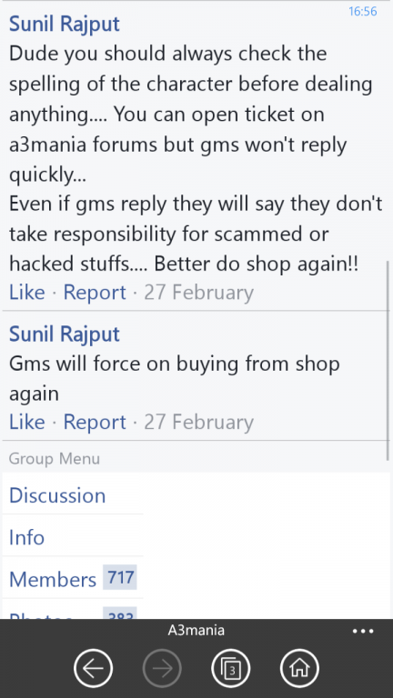Click the 27 February timestamp on first comment

coord(198,292)
